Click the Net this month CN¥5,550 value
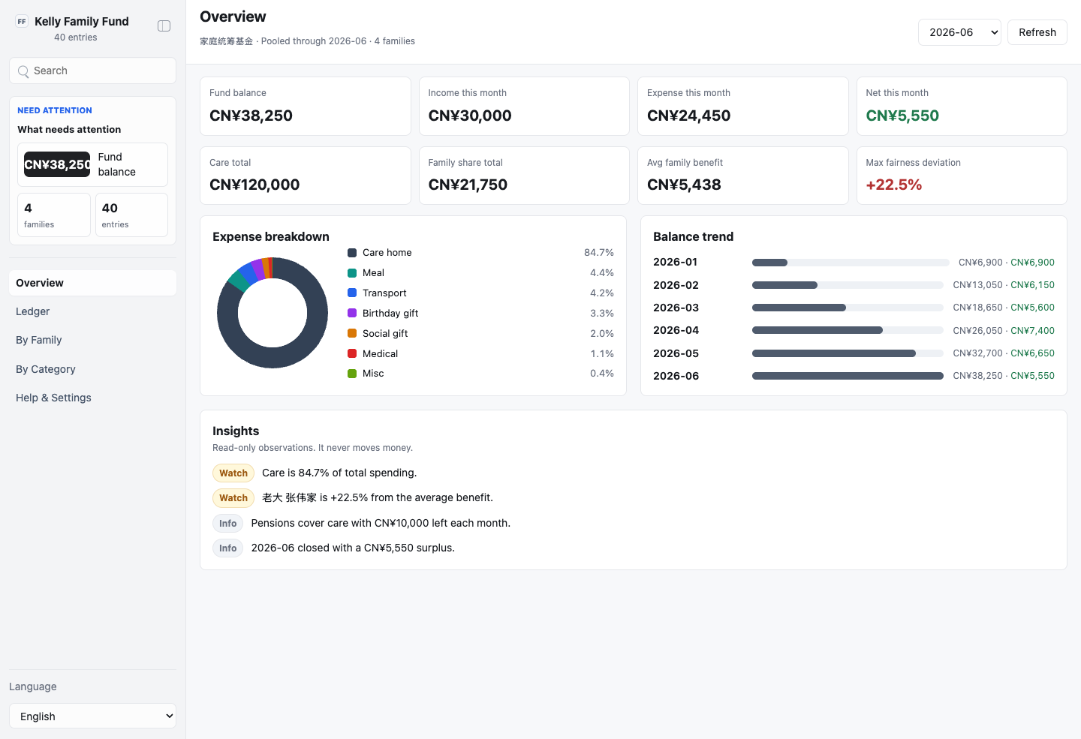Image resolution: width=1081 pixels, height=739 pixels. click(x=902, y=116)
